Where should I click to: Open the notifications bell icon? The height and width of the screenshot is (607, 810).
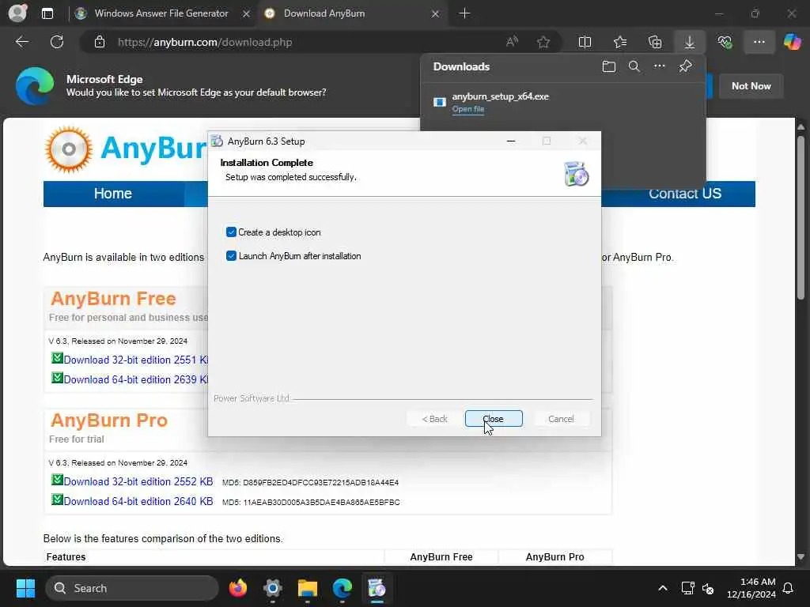point(789,588)
